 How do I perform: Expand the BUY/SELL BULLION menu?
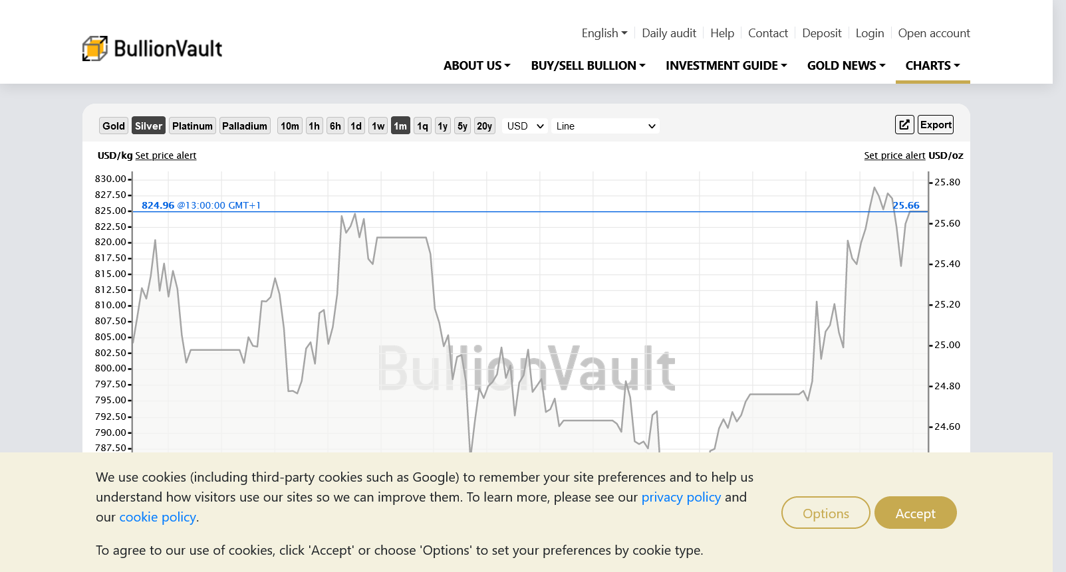tap(588, 66)
